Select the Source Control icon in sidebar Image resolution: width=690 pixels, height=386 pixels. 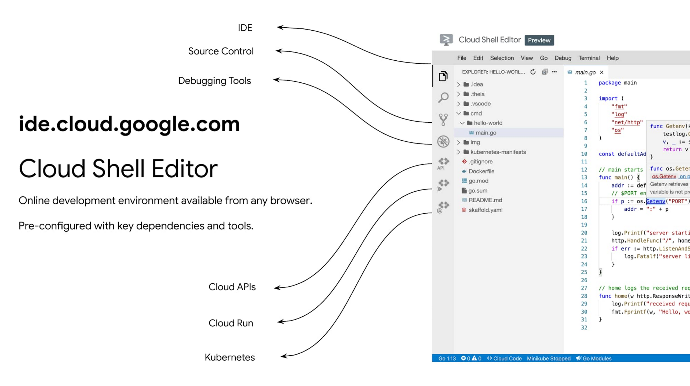(443, 119)
